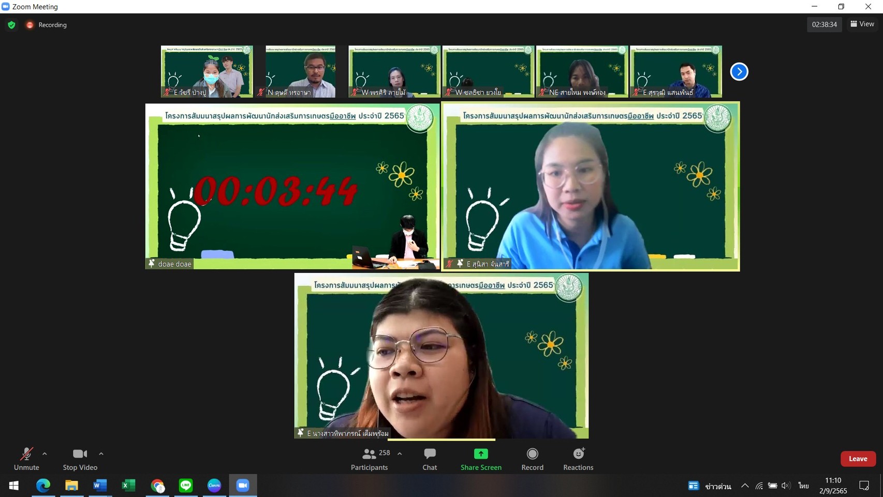Image resolution: width=883 pixels, height=497 pixels.
Task: Open the system volume control
Action: tap(786, 486)
